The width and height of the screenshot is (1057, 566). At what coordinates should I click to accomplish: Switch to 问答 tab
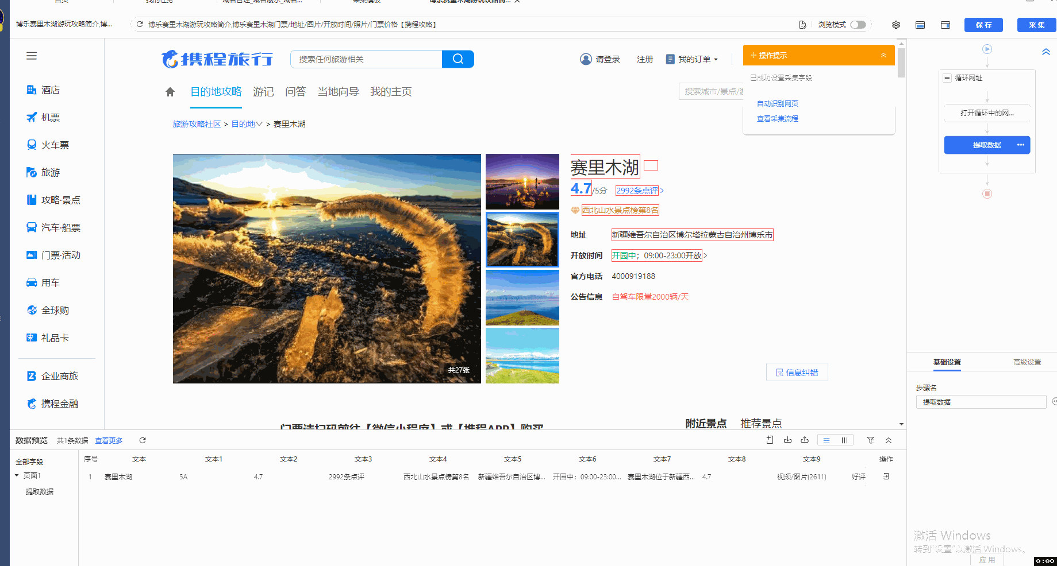coord(295,92)
